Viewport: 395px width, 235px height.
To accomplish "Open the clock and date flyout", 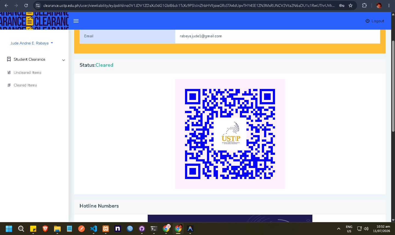I will tap(382, 229).
